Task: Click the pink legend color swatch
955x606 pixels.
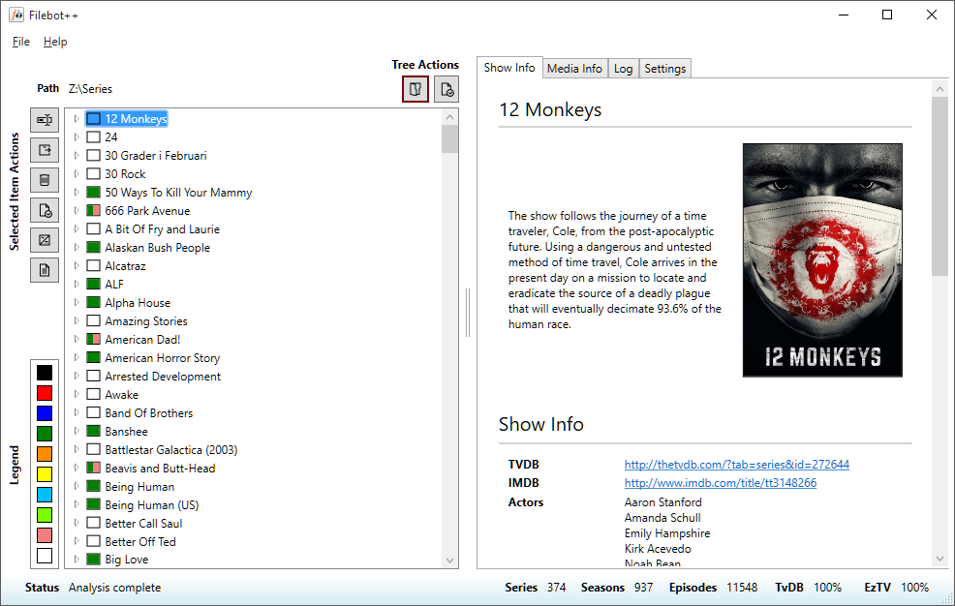Action: [45, 535]
